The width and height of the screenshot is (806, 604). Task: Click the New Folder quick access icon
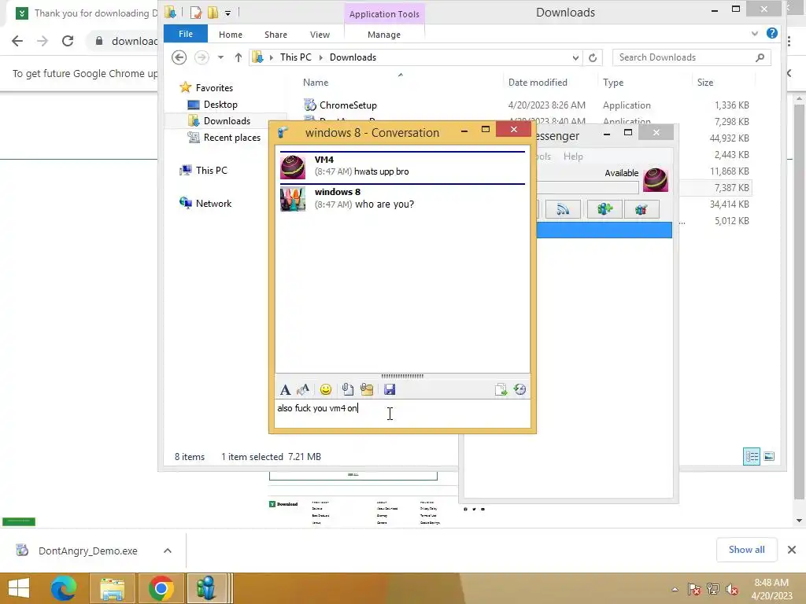pos(213,13)
